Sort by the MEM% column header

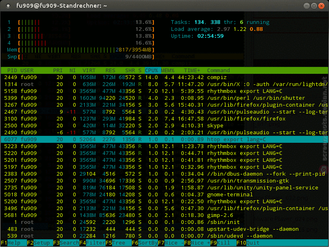coord(168,70)
